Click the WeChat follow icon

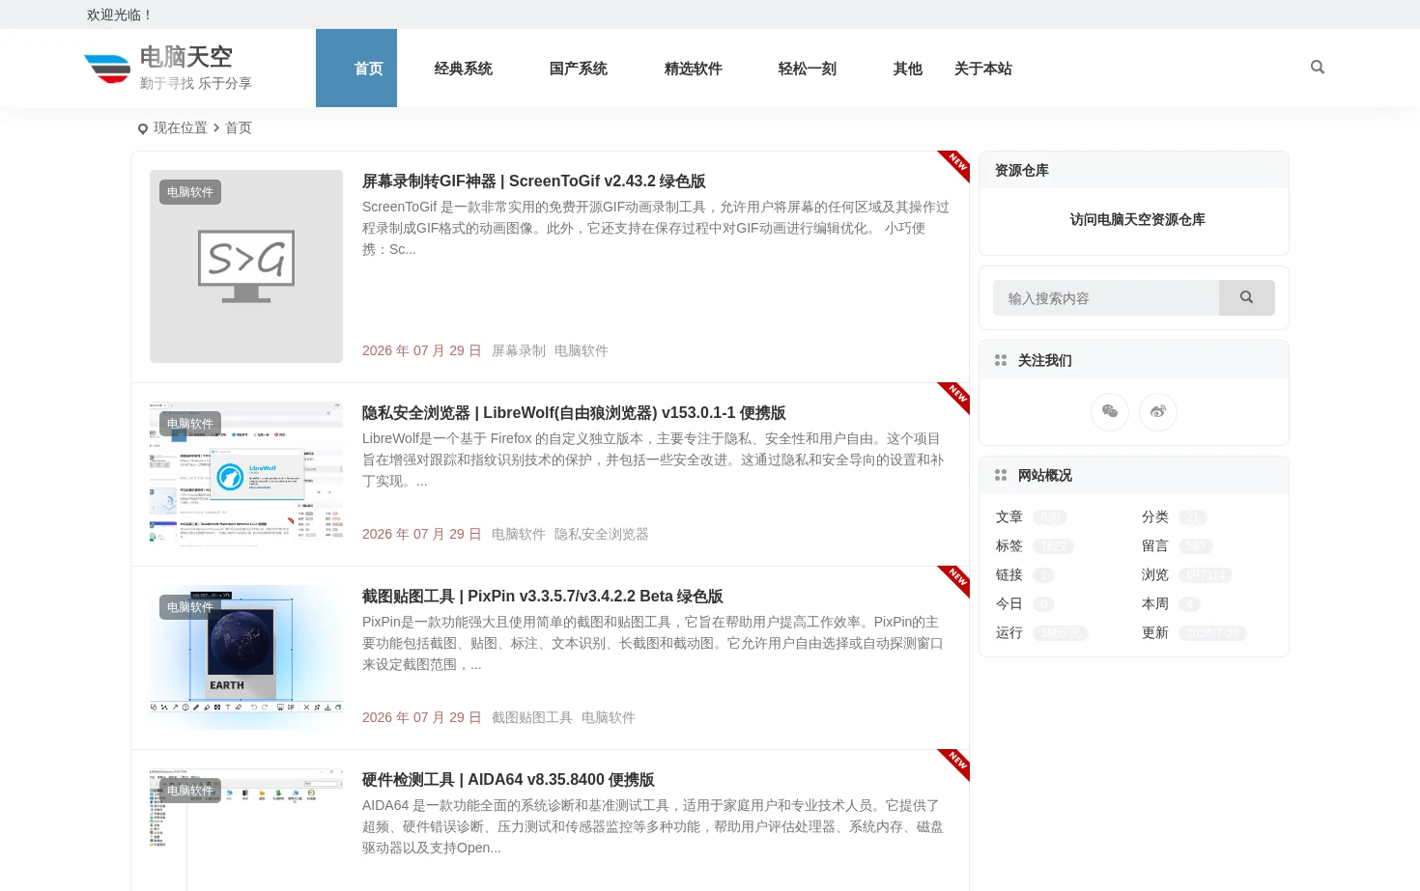(1110, 412)
